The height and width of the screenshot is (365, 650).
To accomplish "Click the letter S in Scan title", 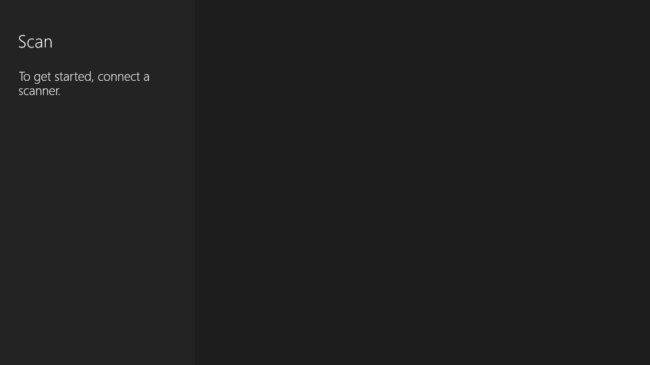I will point(22,42).
